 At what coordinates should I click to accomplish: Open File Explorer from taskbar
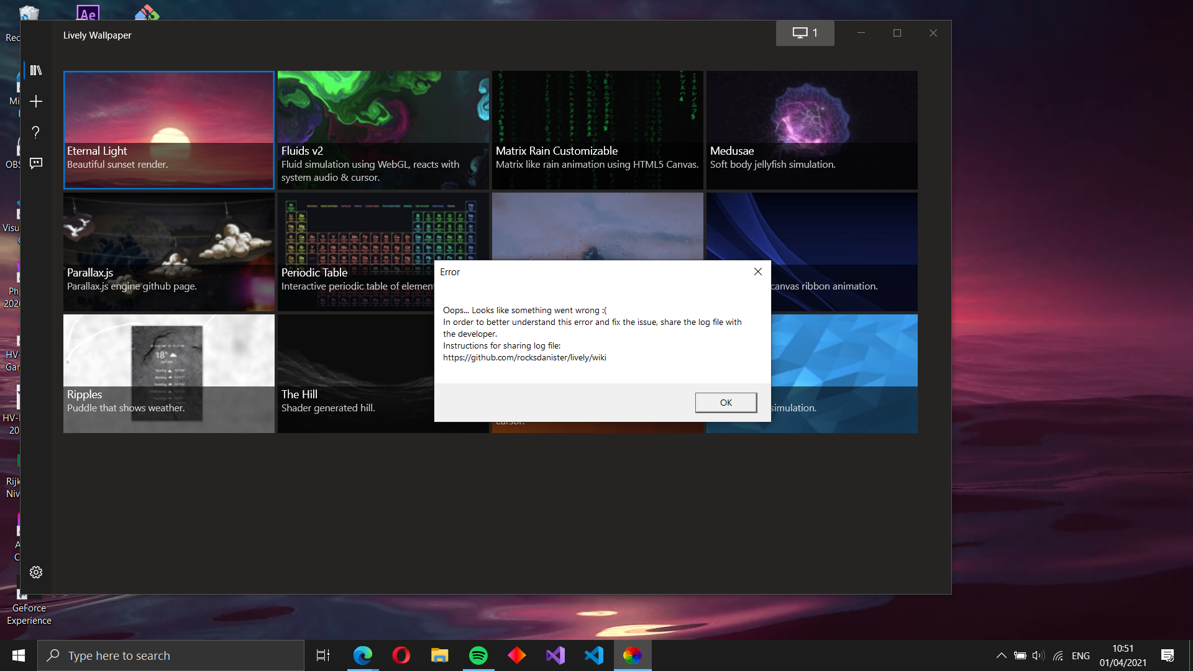pos(439,655)
